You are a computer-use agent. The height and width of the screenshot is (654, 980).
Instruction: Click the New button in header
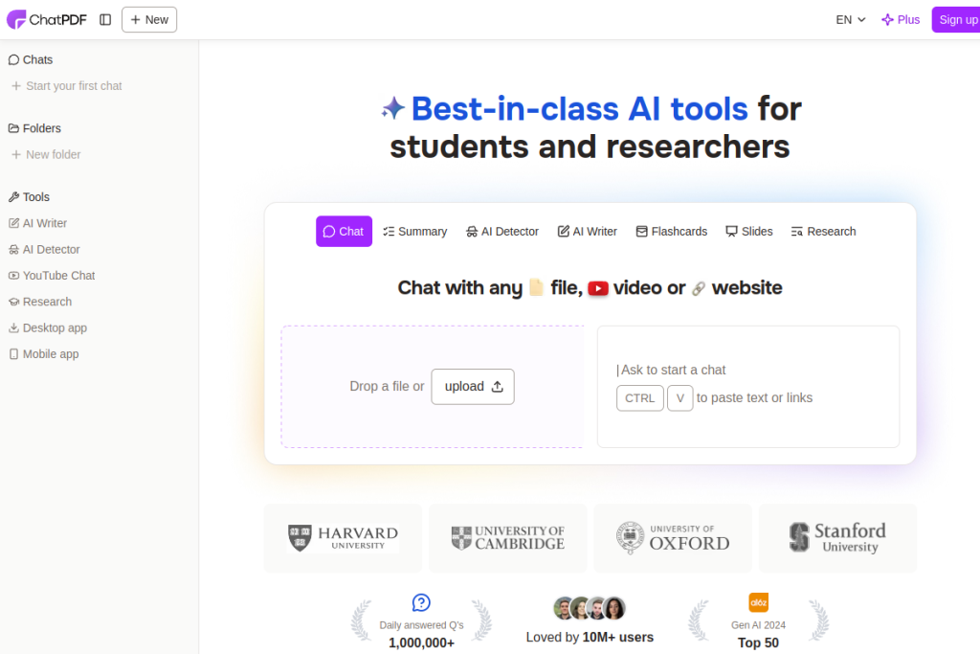pyautogui.click(x=149, y=19)
